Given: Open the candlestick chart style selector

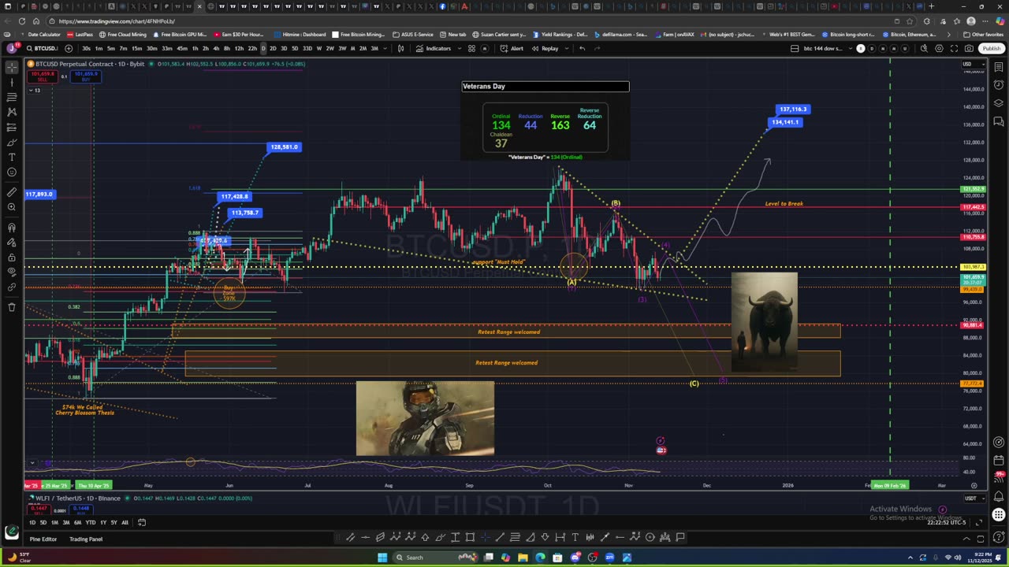Looking at the screenshot, I should pos(400,48).
